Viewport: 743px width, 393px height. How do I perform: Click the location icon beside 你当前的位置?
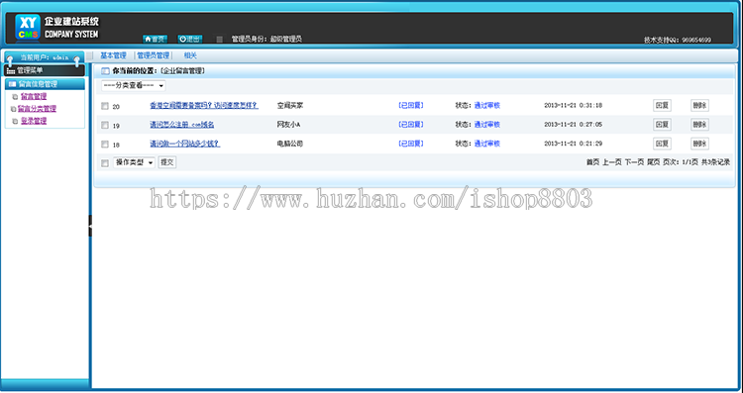105,71
